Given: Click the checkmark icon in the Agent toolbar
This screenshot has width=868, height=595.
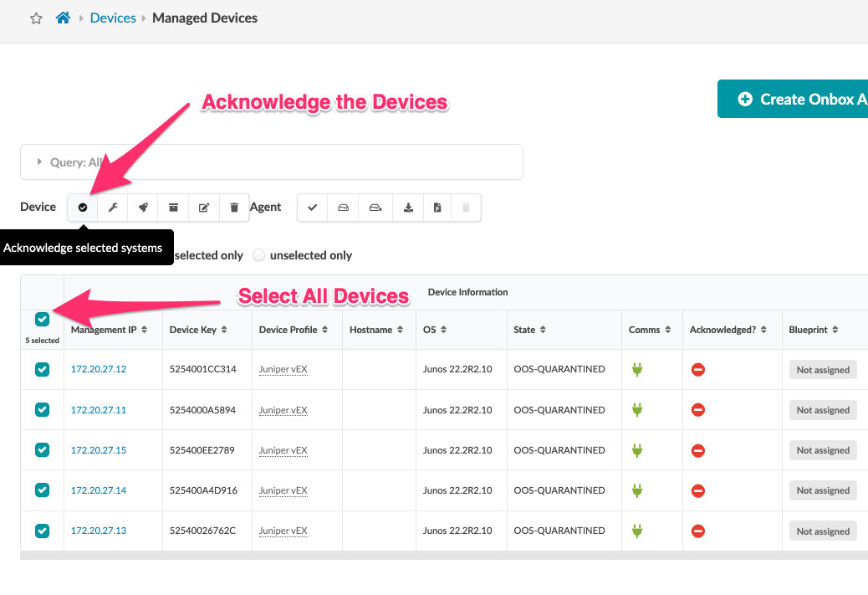Looking at the screenshot, I should (312, 207).
